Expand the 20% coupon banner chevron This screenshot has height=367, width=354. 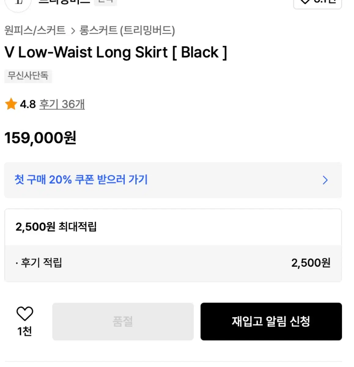click(325, 180)
